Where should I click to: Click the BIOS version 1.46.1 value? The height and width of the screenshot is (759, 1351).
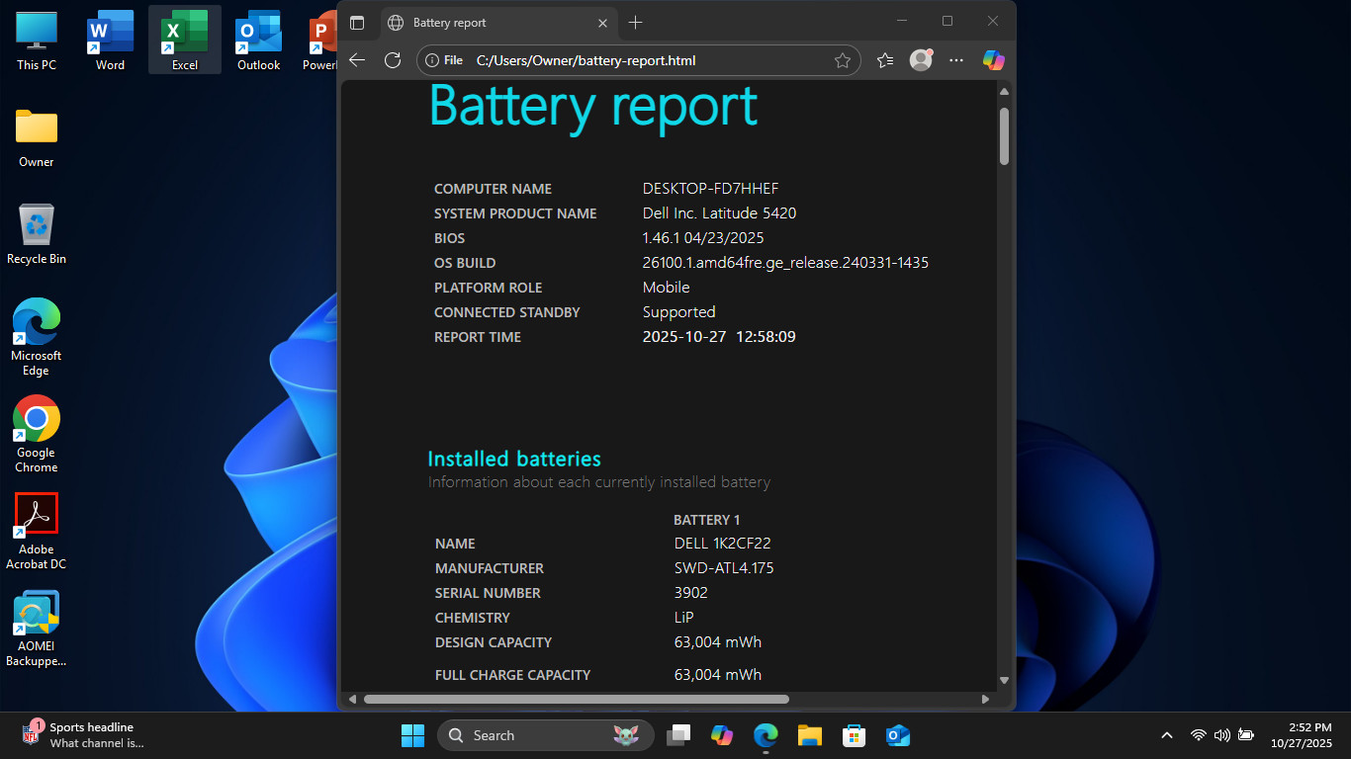pyautogui.click(x=703, y=238)
